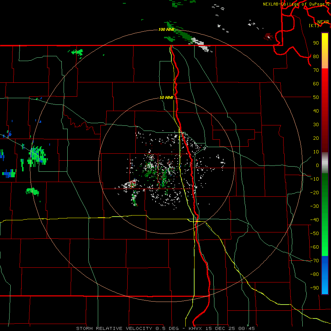This screenshot has width=331, height=331.
Task: Click the 0.5 DEG elevation text
Action: coord(167,328)
